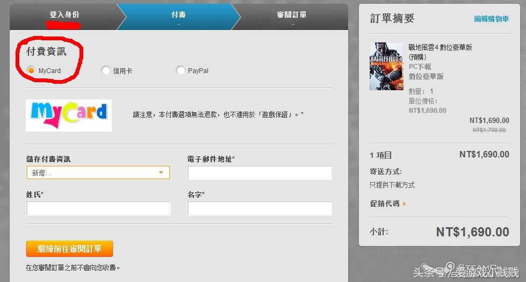Focus the 姓氏 last name field

click(x=98, y=208)
